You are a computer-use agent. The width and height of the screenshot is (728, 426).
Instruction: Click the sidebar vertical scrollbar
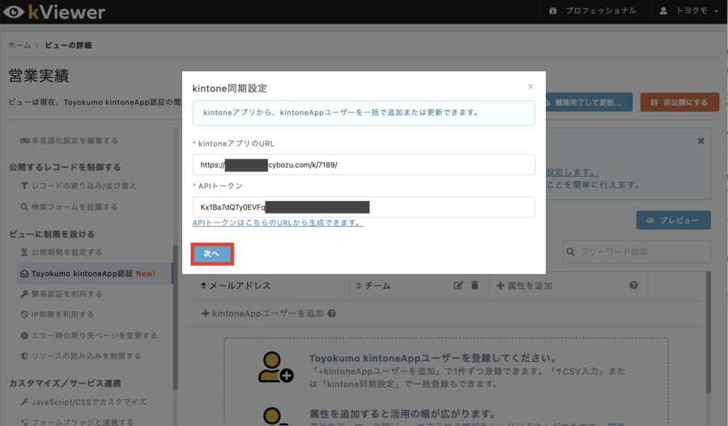coord(176,317)
